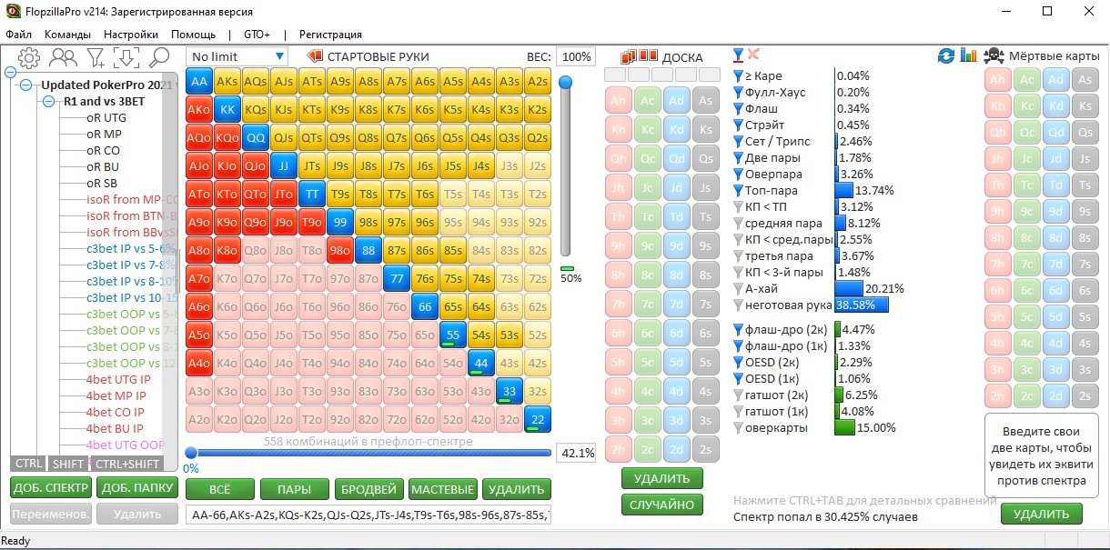The height and width of the screenshot is (550, 1110).
Task: Click the funnel icon beside А-хай
Action: (739, 289)
